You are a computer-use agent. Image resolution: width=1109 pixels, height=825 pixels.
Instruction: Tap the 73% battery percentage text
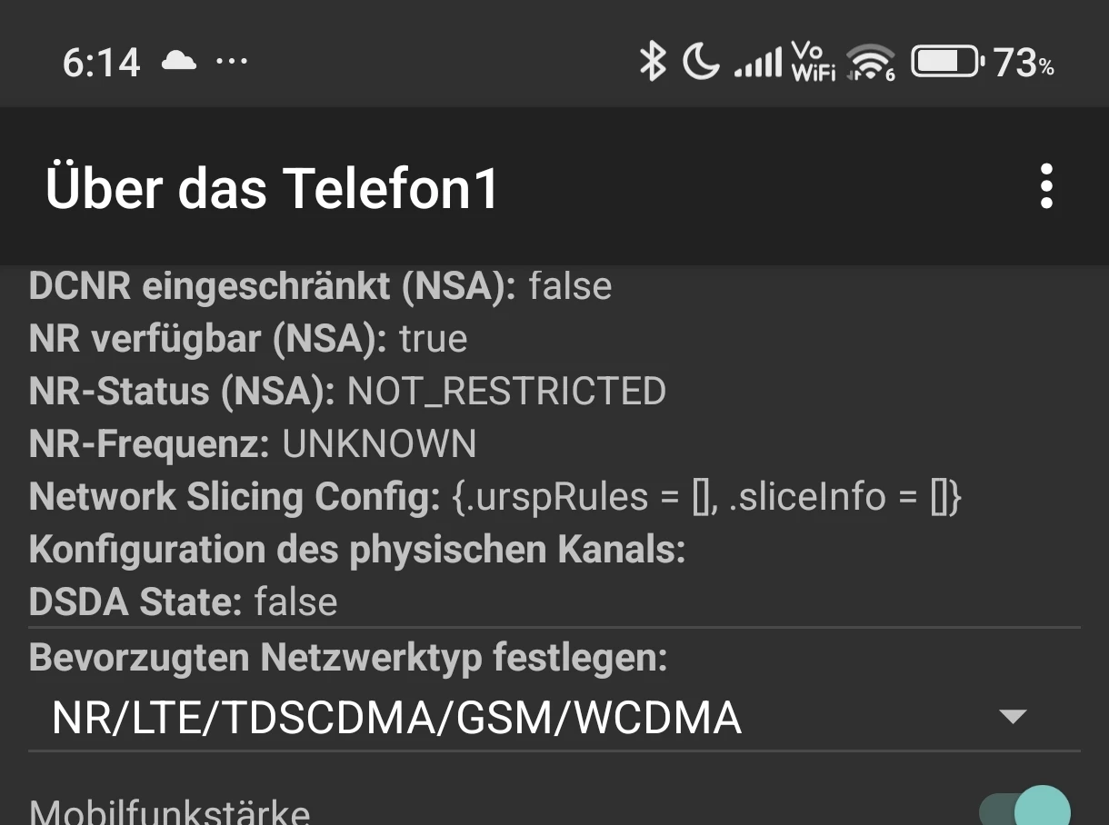click(1024, 64)
